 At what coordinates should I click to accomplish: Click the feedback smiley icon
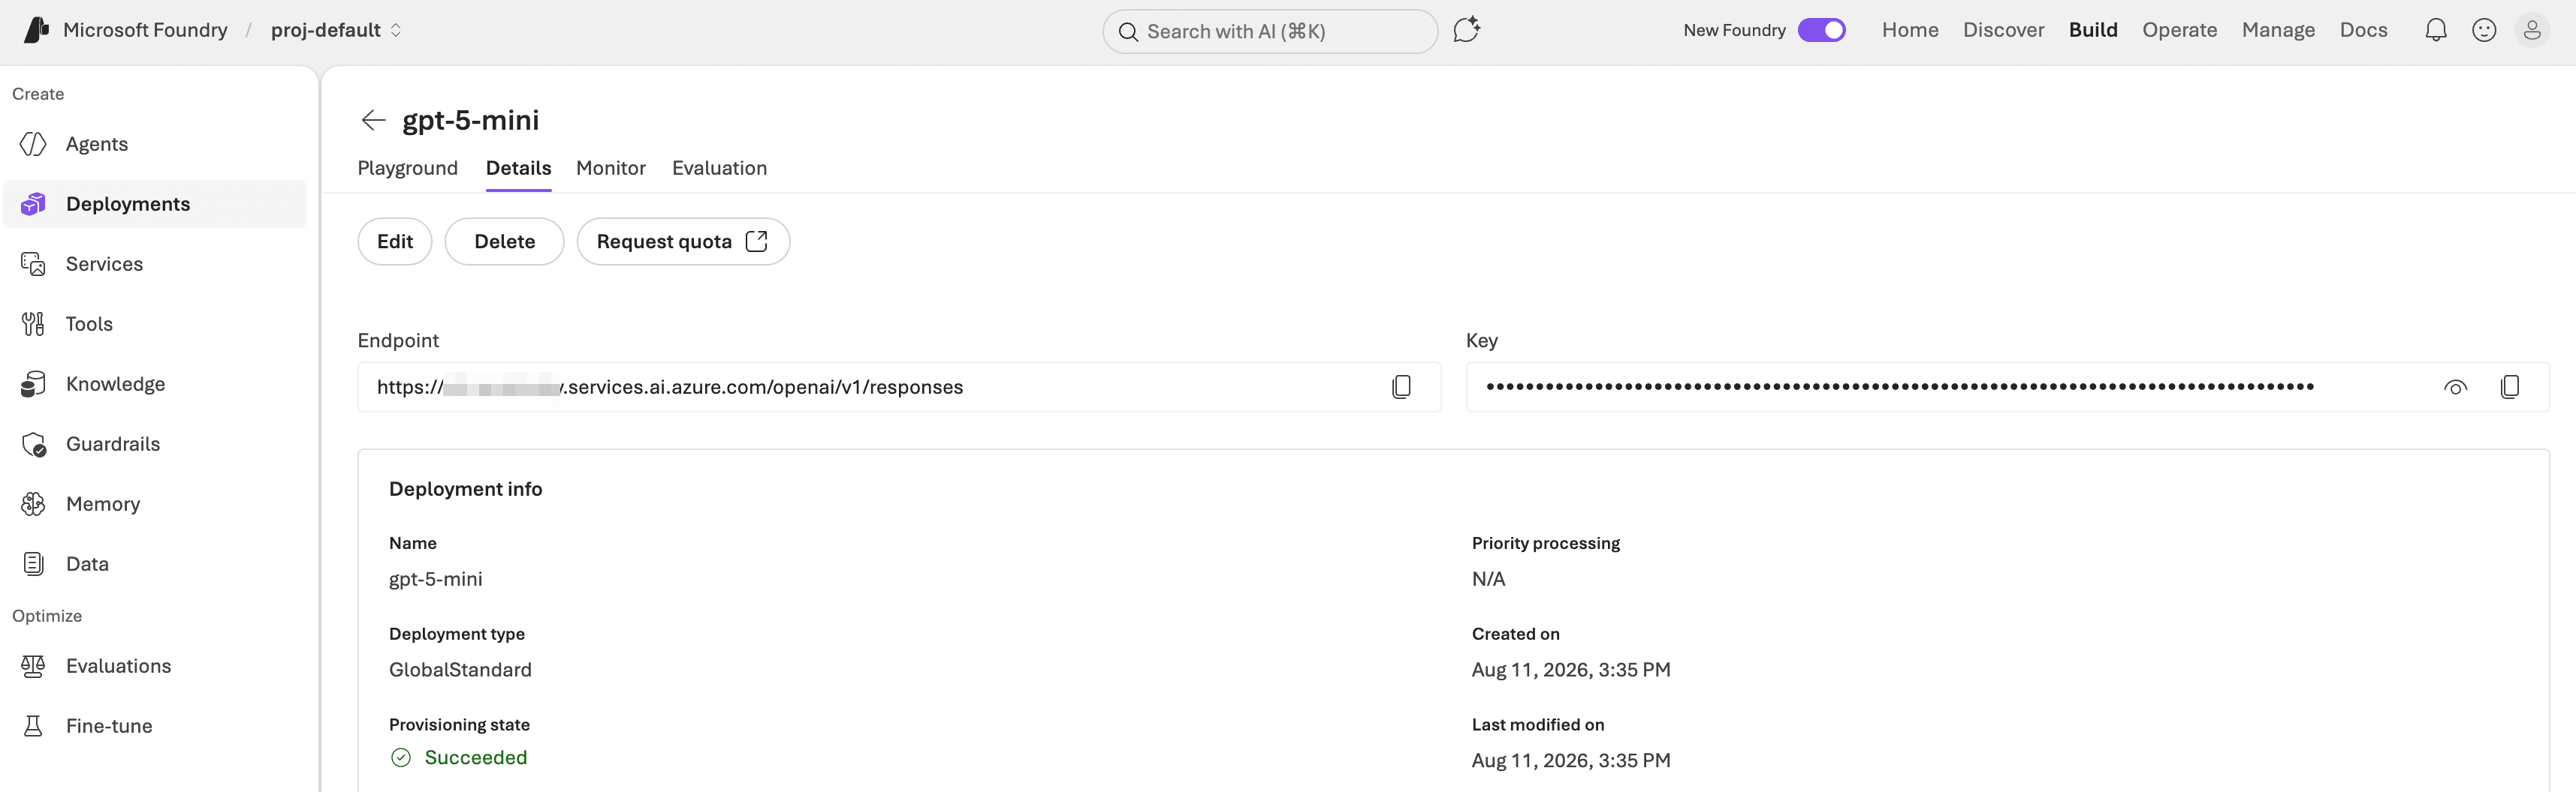[2484, 30]
